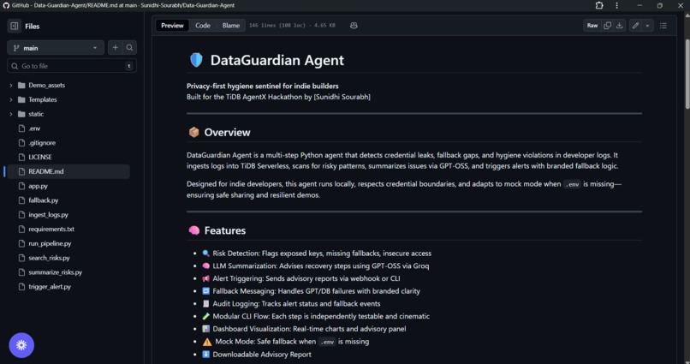Open the requirements.txt file
Image resolution: width=690 pixels, height=364 pixels.
(51, 230)
